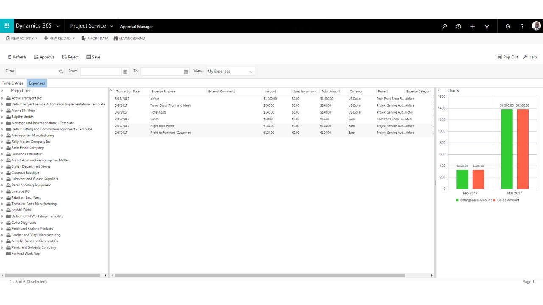Select Stylish Department Stores in tree

pyautogui.click(x=31, y=166)
